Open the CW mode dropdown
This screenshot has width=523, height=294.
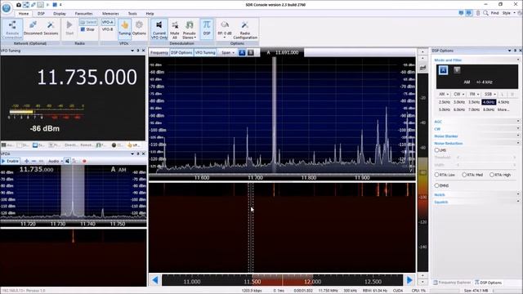point(458,95)
